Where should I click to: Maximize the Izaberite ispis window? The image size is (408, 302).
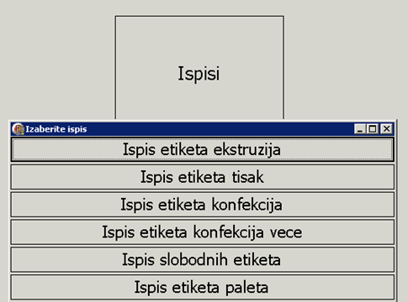tap(373, 129)
